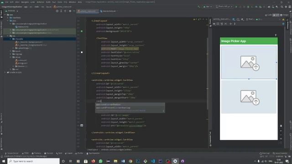Viewport: 292px width, 164px height.
Task: Click Windows taskbar search field
Action: pyautogui.click(x=33, y=161)
